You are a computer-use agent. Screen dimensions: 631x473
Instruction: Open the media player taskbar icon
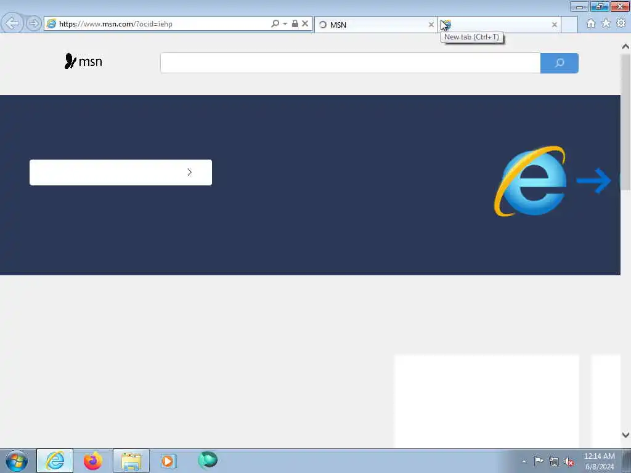coord(168,461)
